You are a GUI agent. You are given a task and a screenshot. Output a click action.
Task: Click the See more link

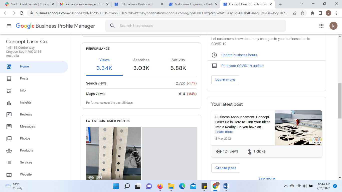[x=267, y=178]
